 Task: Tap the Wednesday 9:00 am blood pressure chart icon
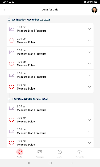click(x=12, y=29)
